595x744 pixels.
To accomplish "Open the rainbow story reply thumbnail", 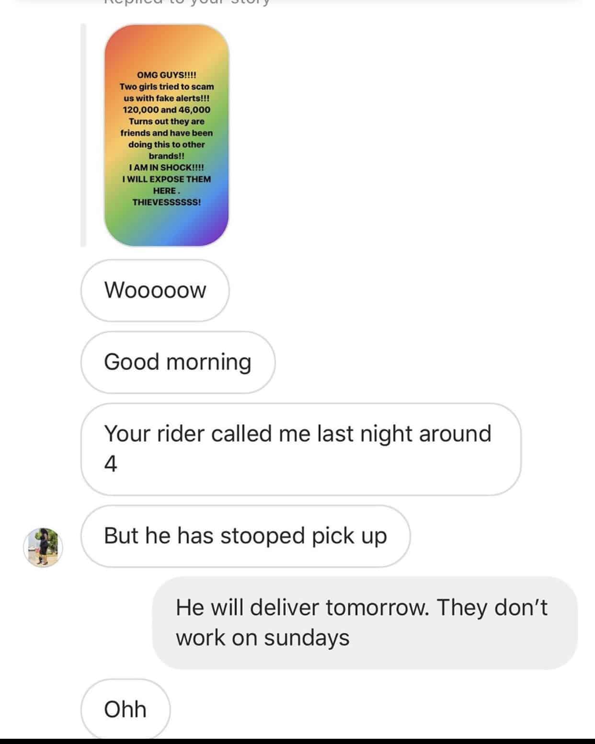I will coord(166,135).
